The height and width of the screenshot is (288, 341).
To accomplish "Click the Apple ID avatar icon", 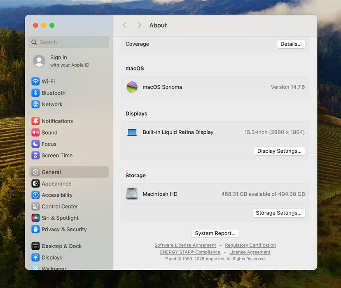I will [x=39, y=61].
